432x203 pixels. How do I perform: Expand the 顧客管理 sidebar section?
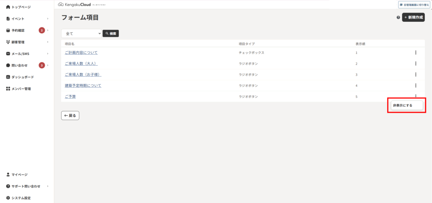(27, 42)
